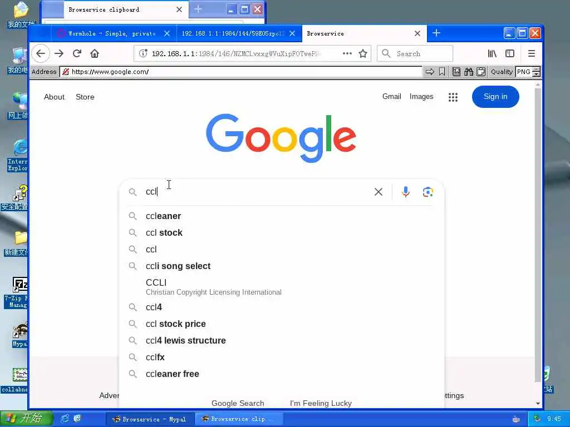Open a new tab in front window
Viewport: 570px width, 427px height.
click(x=436, y=33)
